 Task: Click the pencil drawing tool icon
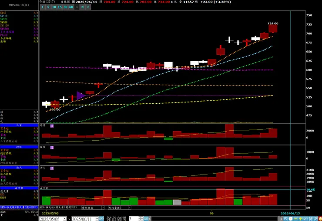[315, 219]
